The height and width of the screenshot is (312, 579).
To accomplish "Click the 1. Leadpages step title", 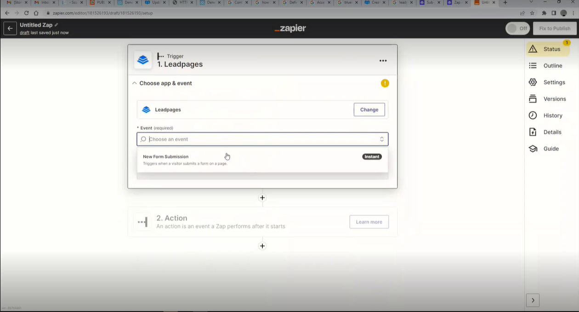I will [x=180, y=64].
